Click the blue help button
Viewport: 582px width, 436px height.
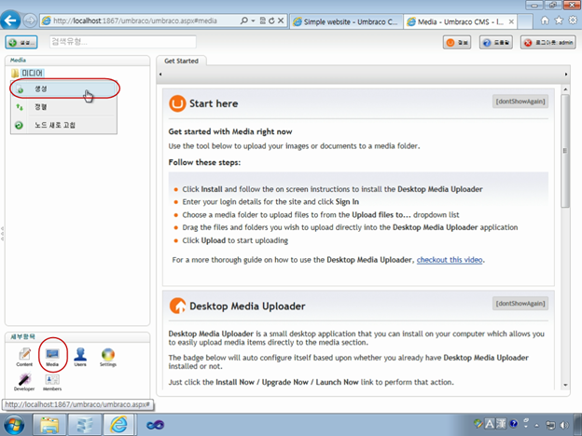pos(495,42)
